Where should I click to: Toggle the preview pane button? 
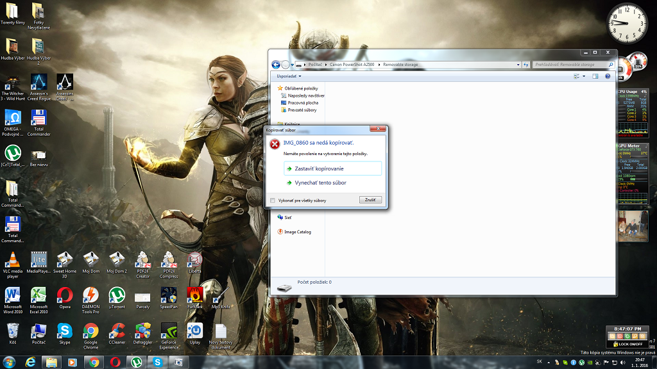point(595,76)
